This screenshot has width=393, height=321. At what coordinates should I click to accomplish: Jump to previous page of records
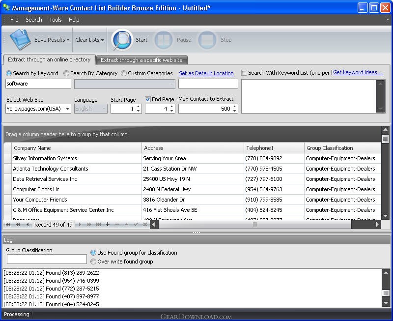point(18,225)
